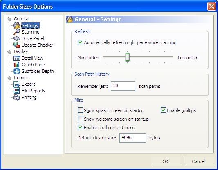Viewport: 218px width, 170px height.
Task: Open the Export icon under Reports
Action: 17,84
